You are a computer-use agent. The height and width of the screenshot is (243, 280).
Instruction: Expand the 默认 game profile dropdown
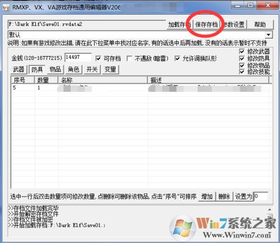click(x=268, y=35)
